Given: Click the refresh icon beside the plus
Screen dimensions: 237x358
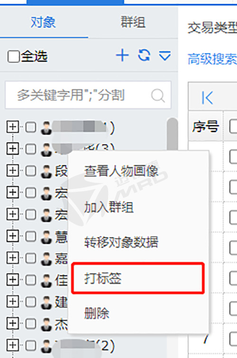Looking at the screenshot, I should [x=144, y=55].
